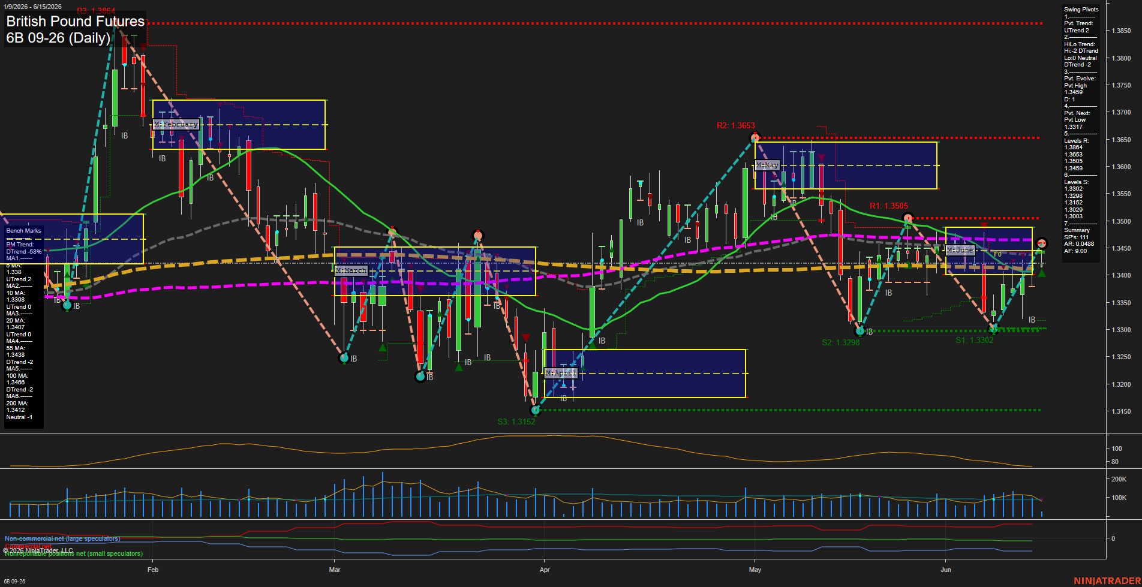Viewport: 1142px width, 587px height.
Task: Click the '200K' volume axis label
Action: [x=1119, y=480]
